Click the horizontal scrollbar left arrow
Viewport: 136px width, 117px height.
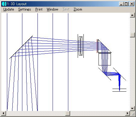4,113
